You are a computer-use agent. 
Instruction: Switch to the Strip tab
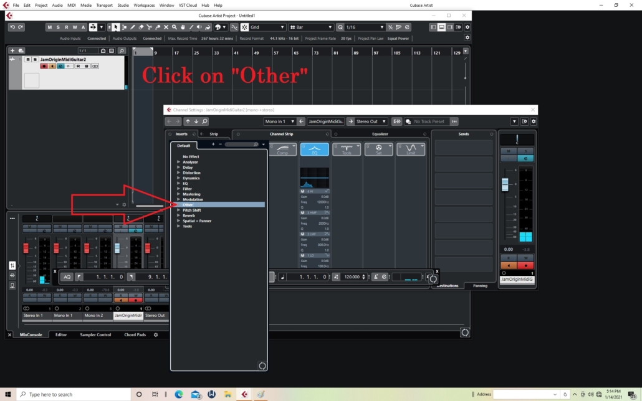point(214,134)
